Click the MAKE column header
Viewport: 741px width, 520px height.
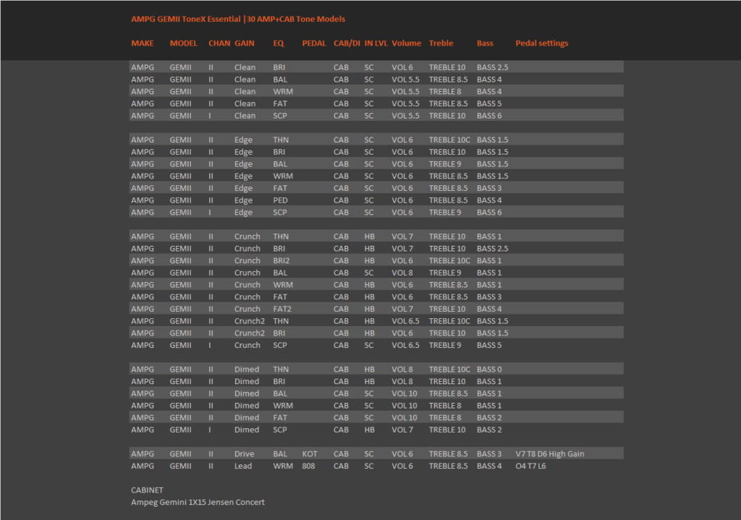tap(143, 43)
